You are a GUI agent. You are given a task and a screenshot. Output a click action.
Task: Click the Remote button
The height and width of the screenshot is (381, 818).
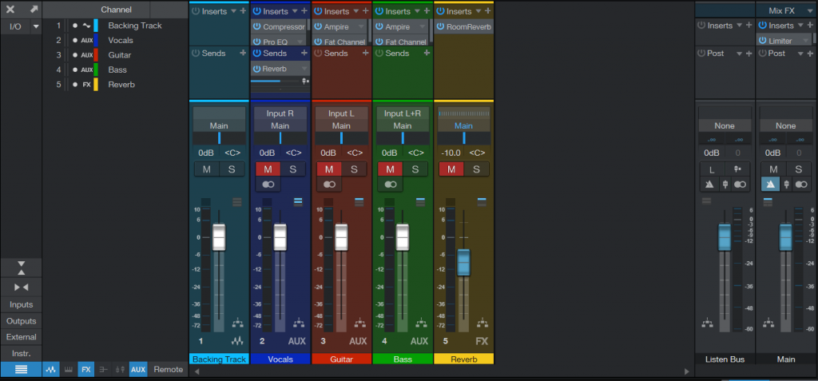(x=168, y=370)
